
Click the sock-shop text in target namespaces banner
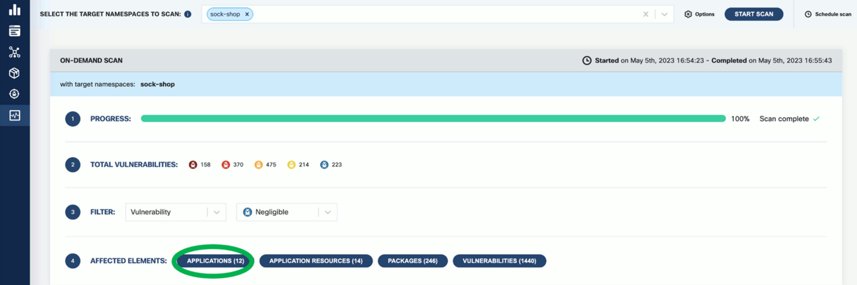pyautogui.click(x=158, y=84)
